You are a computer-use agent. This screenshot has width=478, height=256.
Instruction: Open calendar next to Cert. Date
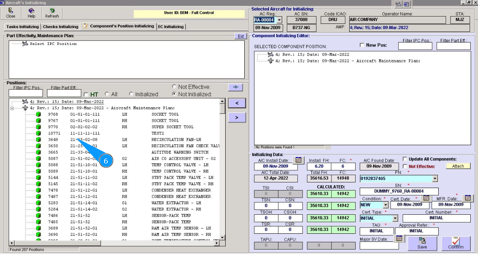coord(426,198)
